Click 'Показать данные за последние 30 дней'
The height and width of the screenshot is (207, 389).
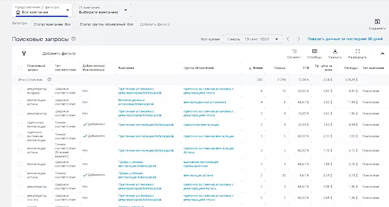(345, 39)
